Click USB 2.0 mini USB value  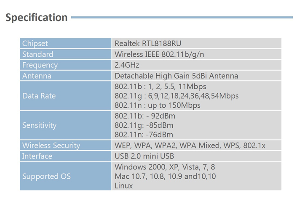point(144,156)
